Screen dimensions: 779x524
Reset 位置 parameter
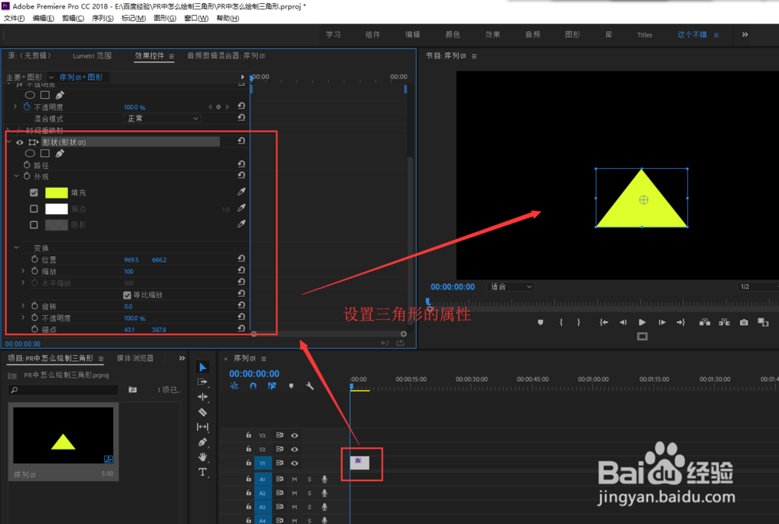coord(241,258)
